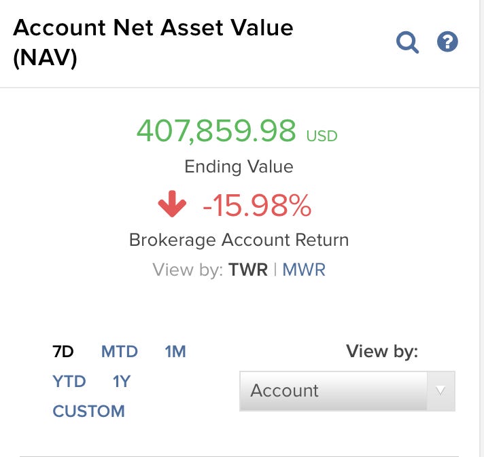Select the MTD time range

coord(120,352)
